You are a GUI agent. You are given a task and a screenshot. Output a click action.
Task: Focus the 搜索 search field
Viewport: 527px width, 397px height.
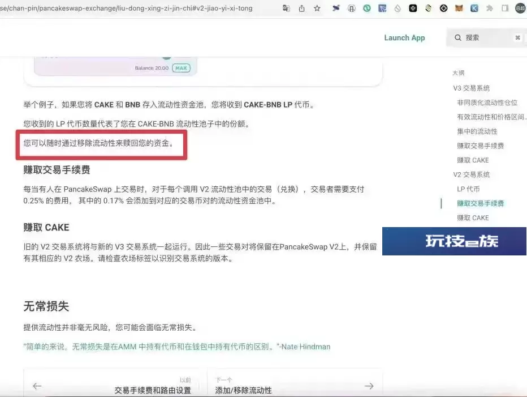486,38
